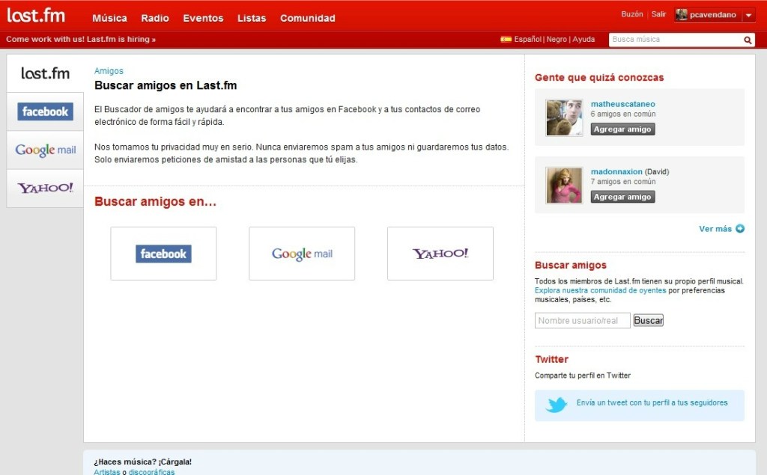This screenshot has height=475, width=767.
Task: Click the Facebook logo box in main panel
Action: point(163,254)
